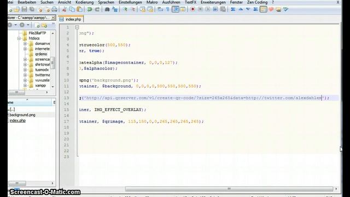Expand the vuvuzela folder node

pyautogui.click(x=25, y=80)
